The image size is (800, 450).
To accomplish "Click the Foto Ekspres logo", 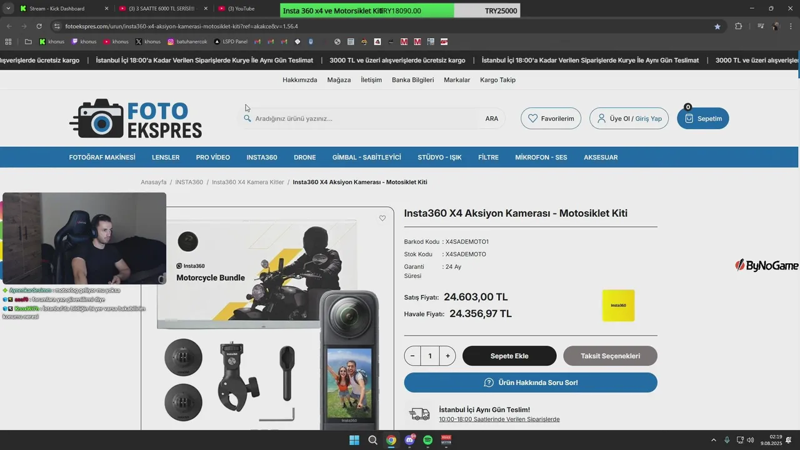I will [136, 118].
